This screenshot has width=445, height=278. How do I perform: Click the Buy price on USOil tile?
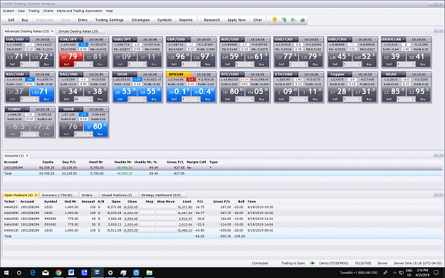[x=96, y=127]
